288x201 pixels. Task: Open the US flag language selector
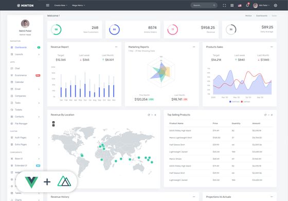tap(240, 6)
